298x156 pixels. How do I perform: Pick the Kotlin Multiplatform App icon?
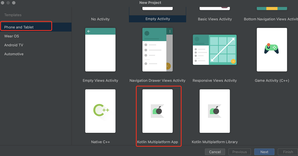158,111
